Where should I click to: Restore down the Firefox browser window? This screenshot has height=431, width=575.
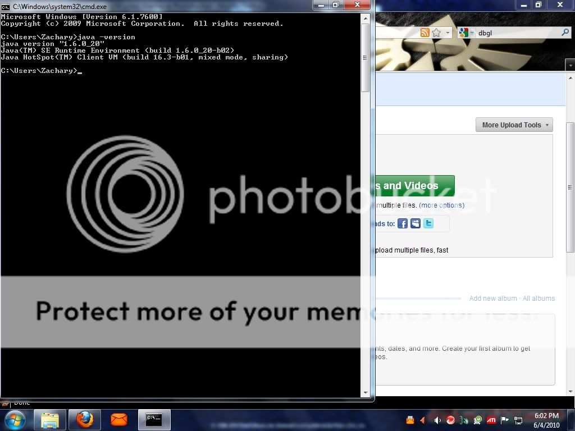point(538,4)
